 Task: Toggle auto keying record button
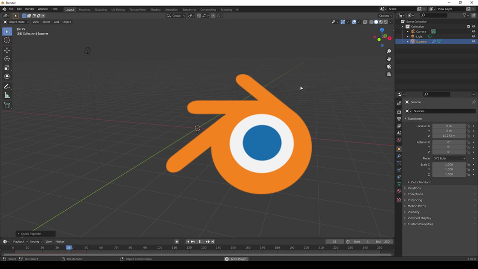click(x=176, y=242)
